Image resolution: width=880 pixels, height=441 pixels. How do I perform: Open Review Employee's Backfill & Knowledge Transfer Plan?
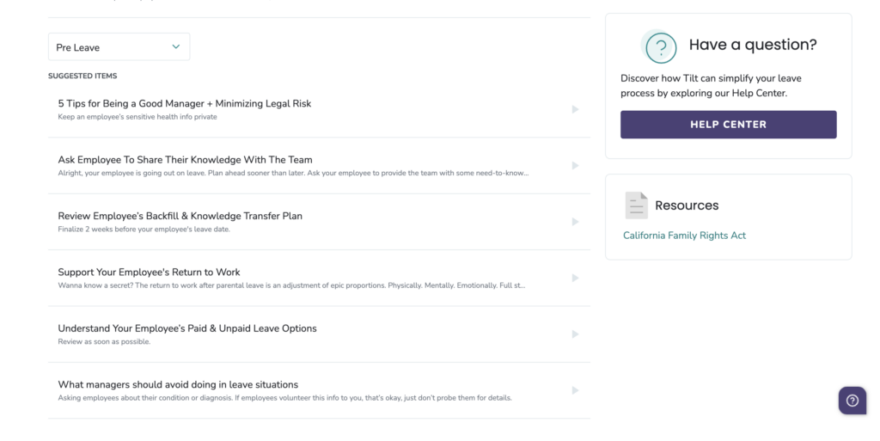click(x=319, y=222)
